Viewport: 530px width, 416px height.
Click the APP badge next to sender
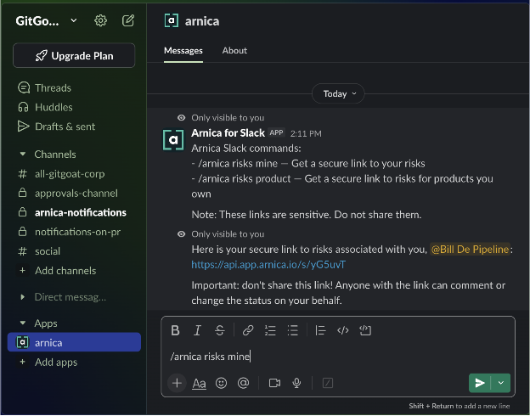point(277,132)
